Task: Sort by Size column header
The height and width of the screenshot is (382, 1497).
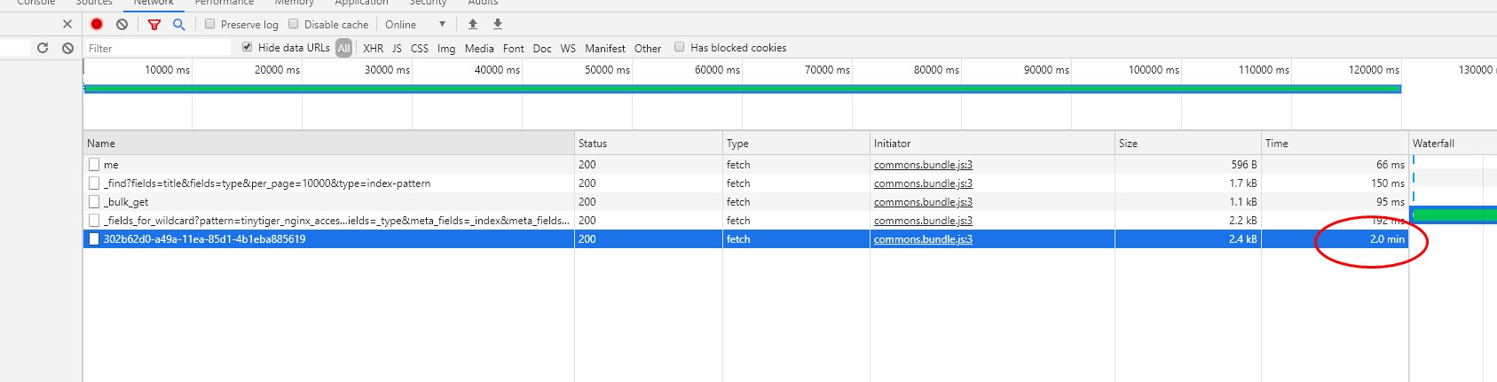Action: point(1188,143)
